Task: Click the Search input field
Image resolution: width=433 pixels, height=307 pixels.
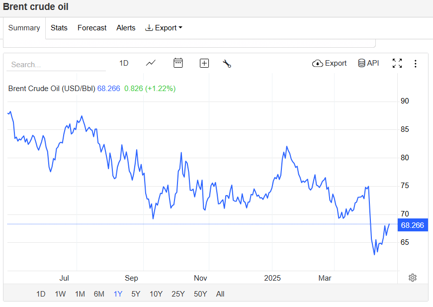Action: 56,65
